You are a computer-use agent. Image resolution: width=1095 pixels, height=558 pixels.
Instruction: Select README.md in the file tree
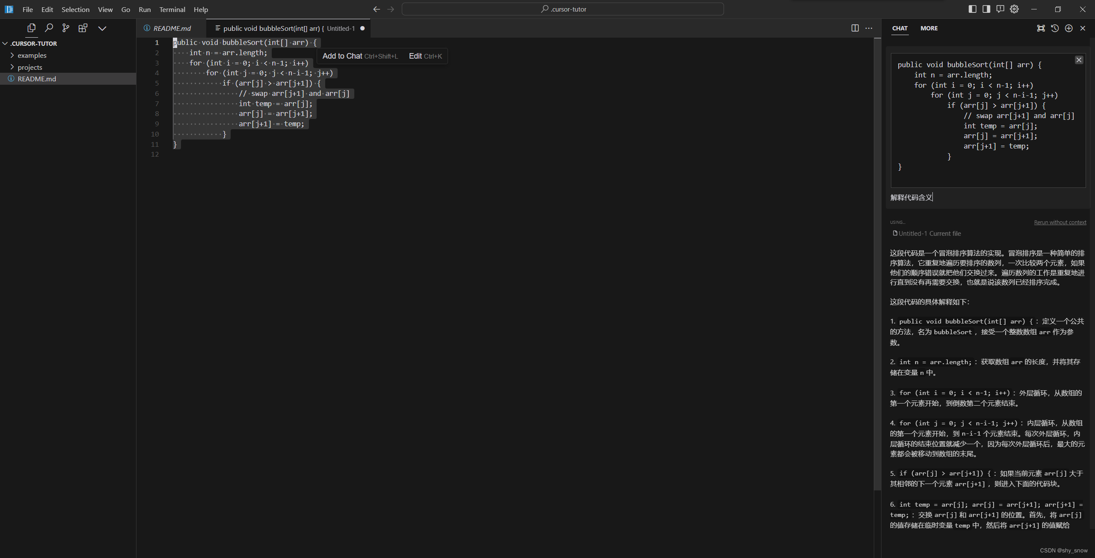point(68,79)
